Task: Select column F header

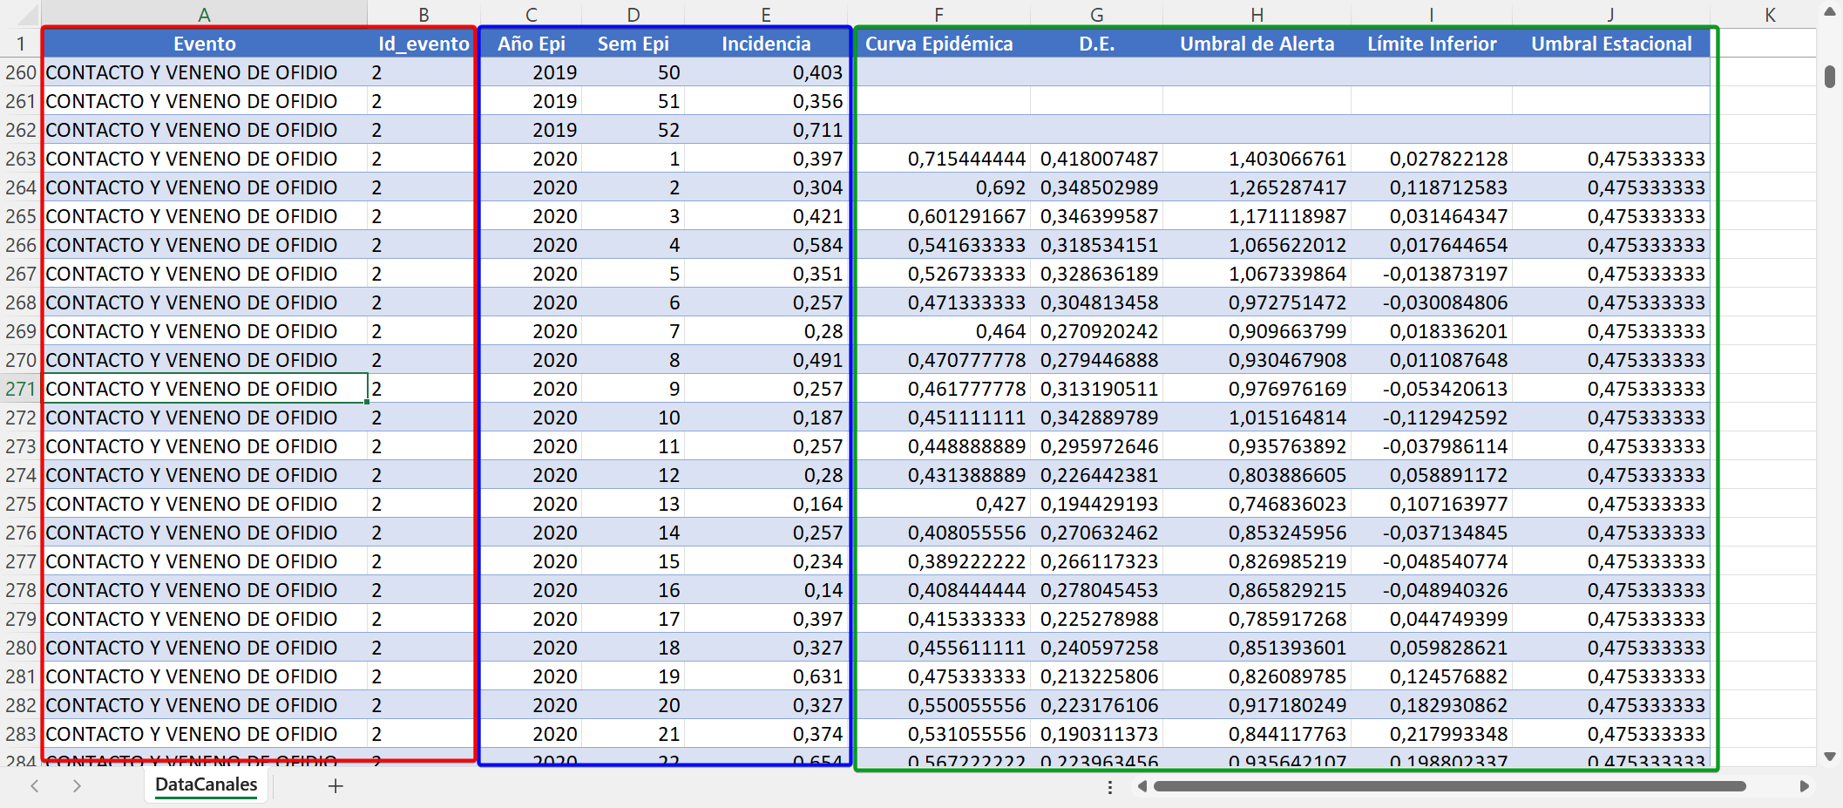Action: point(938,14)
